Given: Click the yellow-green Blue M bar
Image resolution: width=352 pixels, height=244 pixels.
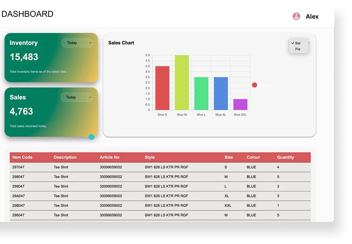Looking at the screenshot, I should point(182,83).
